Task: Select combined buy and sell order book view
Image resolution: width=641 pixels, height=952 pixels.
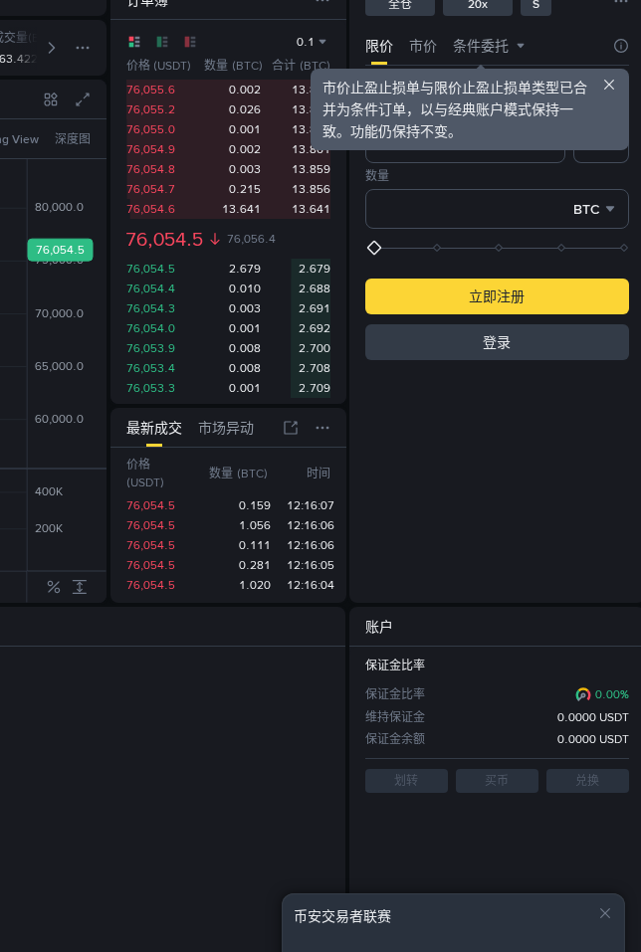Action: (134, 42)
